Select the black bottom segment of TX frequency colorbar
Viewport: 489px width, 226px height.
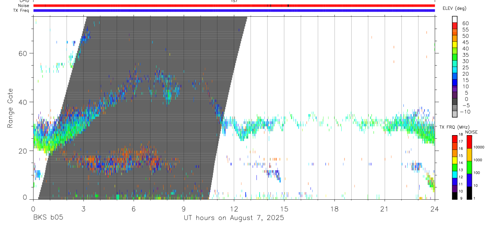(455, 196)
